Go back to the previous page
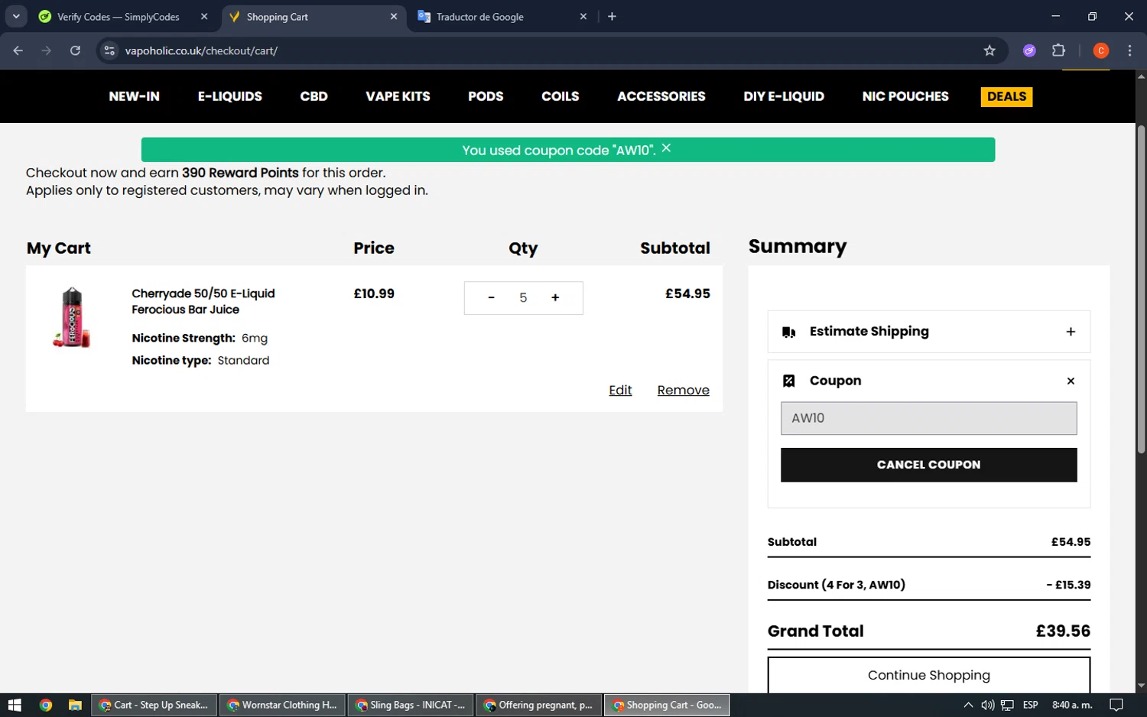The image size is (1147, 717). click(18, 50)
